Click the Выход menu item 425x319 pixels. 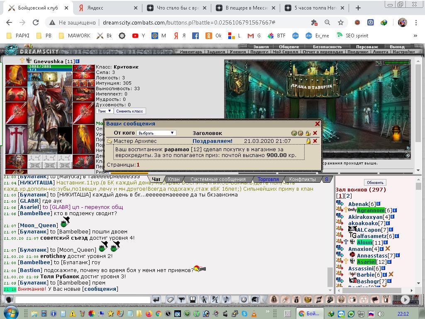pyautogui.click(x=397, y=47)
